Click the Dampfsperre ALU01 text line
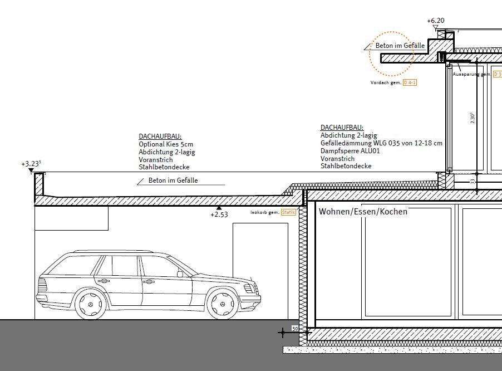Image resolution: width=502 pixels, height=371 pixels. click(x=350, y=151)
